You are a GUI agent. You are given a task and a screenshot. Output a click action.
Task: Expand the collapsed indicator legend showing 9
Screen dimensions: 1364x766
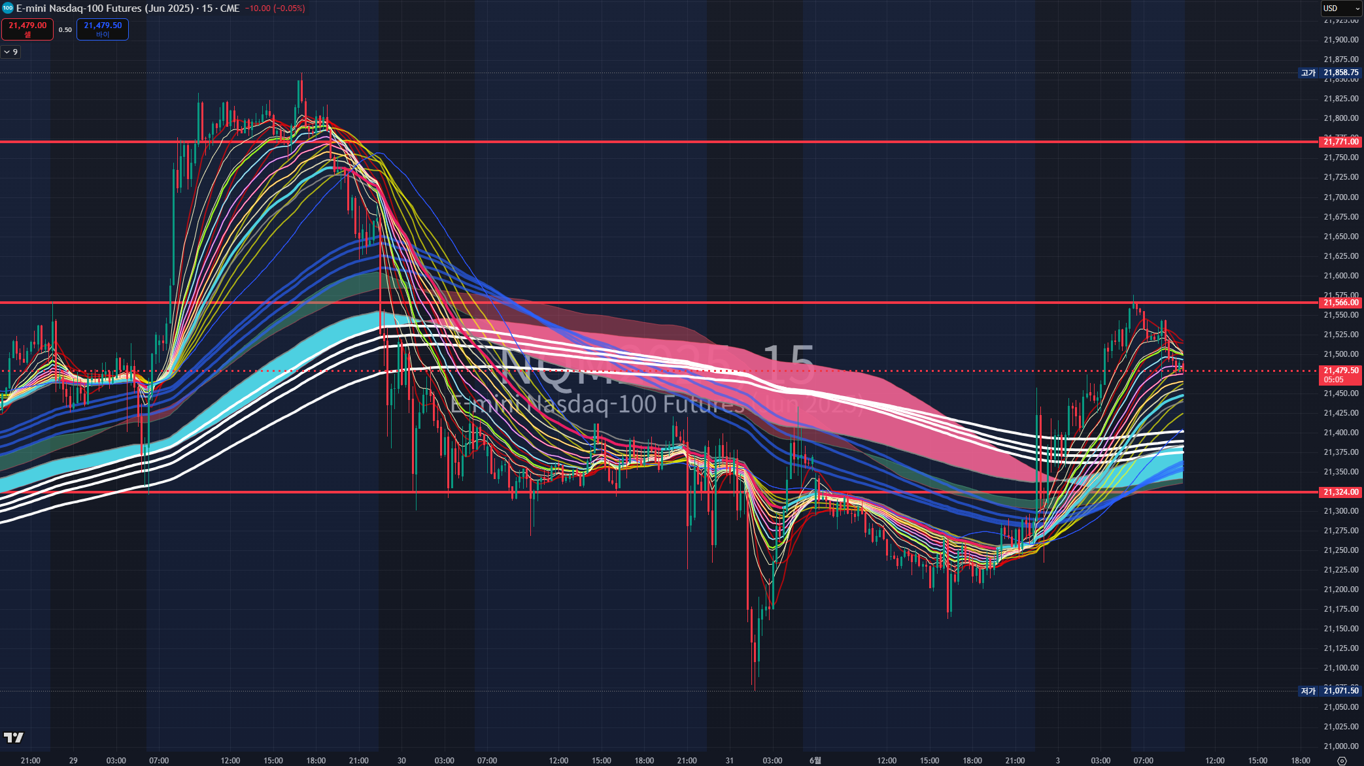coord(11,52)
